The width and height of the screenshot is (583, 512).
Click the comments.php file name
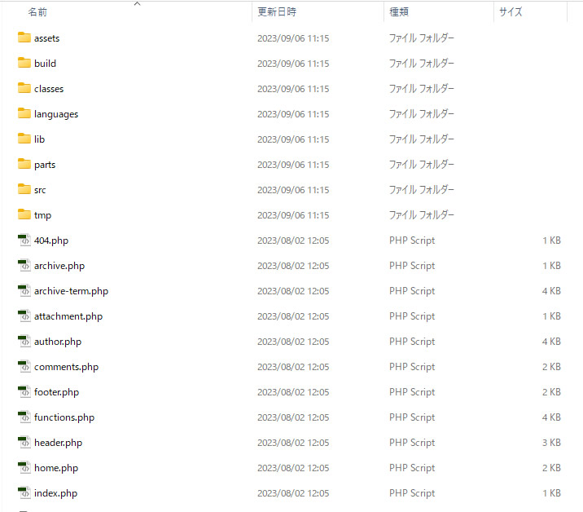point(66,367)
